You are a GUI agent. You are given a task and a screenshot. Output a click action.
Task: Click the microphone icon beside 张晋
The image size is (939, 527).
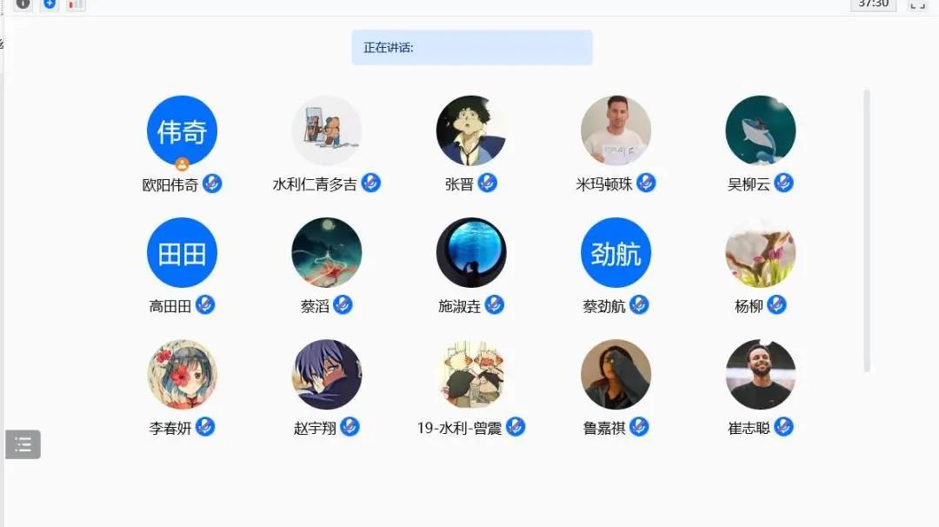pos(488,183)
